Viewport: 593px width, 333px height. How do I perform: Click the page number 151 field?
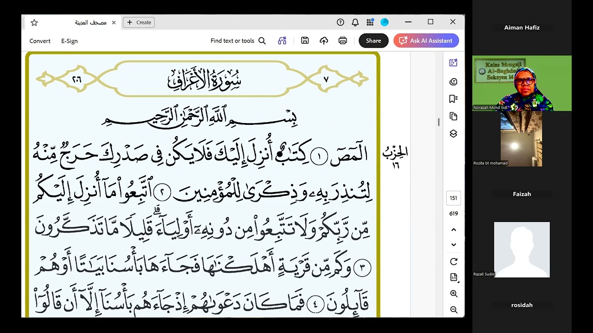[454, 198]
